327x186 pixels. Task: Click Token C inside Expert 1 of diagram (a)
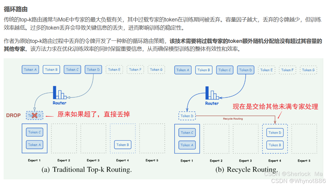click(x=35, y=132)
